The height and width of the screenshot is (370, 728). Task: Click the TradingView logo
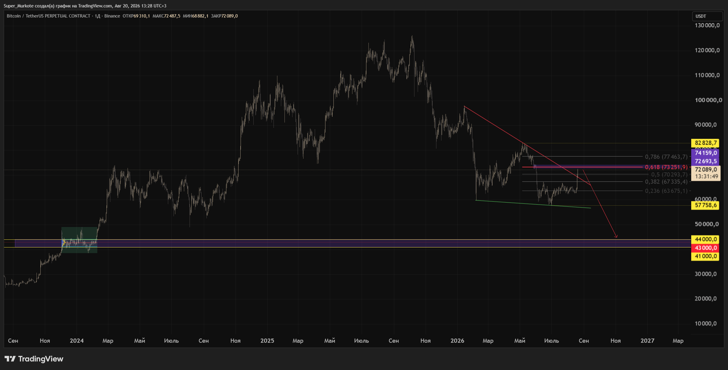(x=34, y=359)
